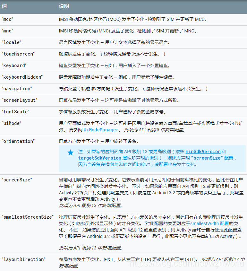Select the "navigation" value cell
This screenshot has height=271, width=247.
click(17, 89)
